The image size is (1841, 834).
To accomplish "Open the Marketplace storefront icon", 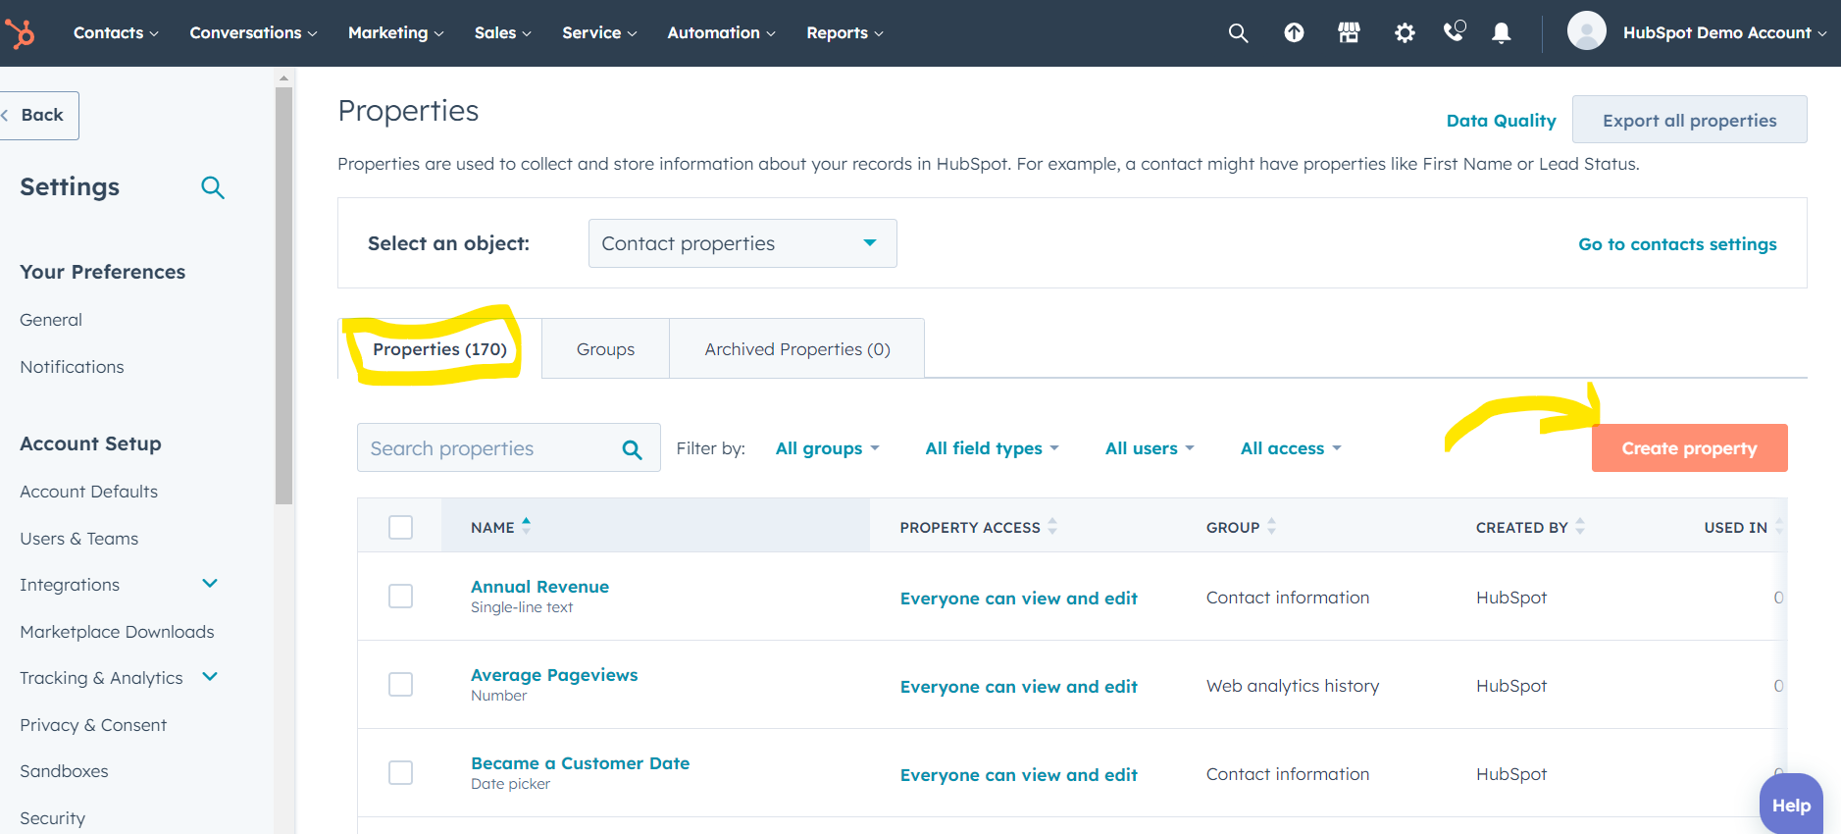I will [x=1349, y=33].
